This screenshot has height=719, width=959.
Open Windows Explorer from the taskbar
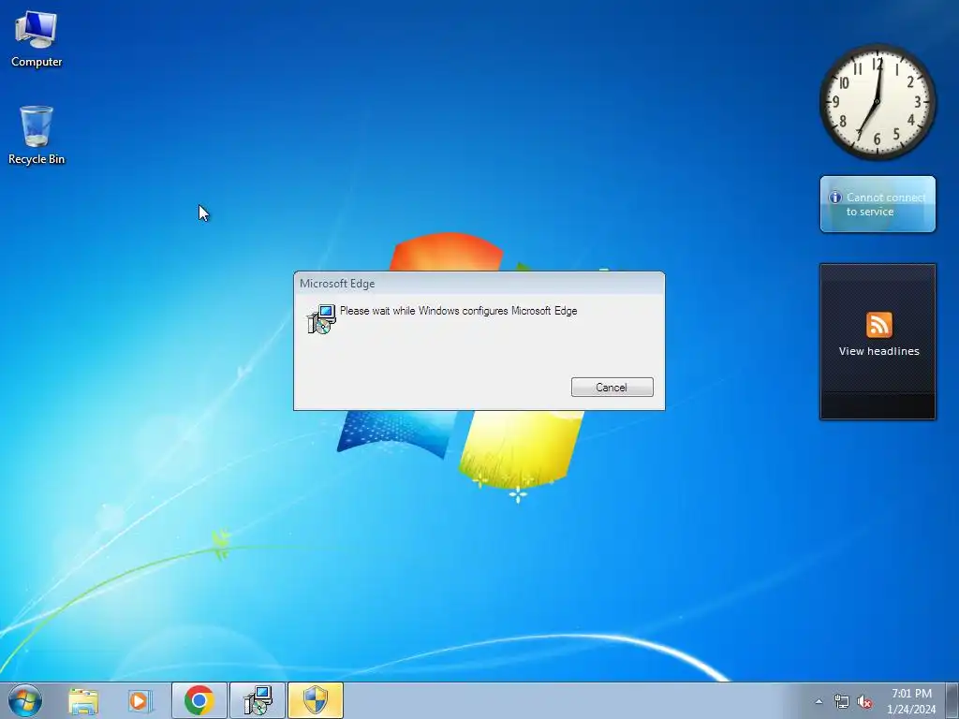click(x=83, y=700)
